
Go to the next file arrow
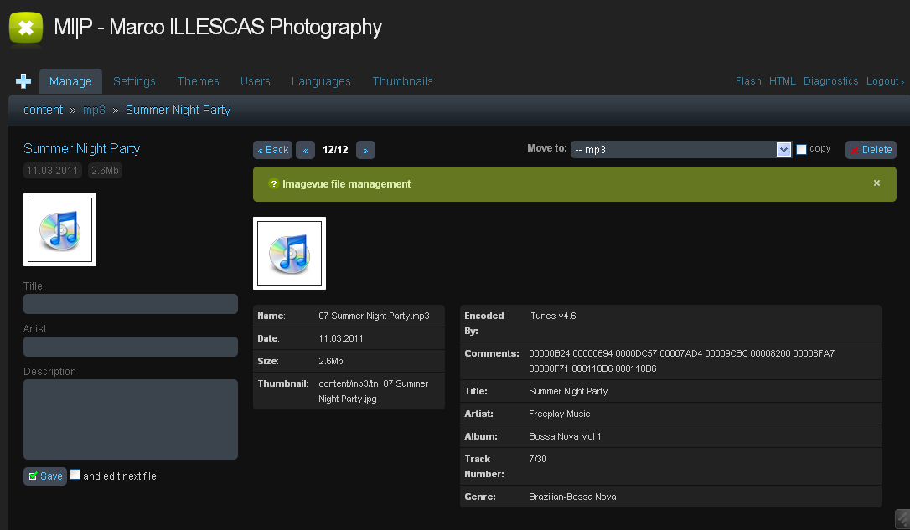click(365, 150)
